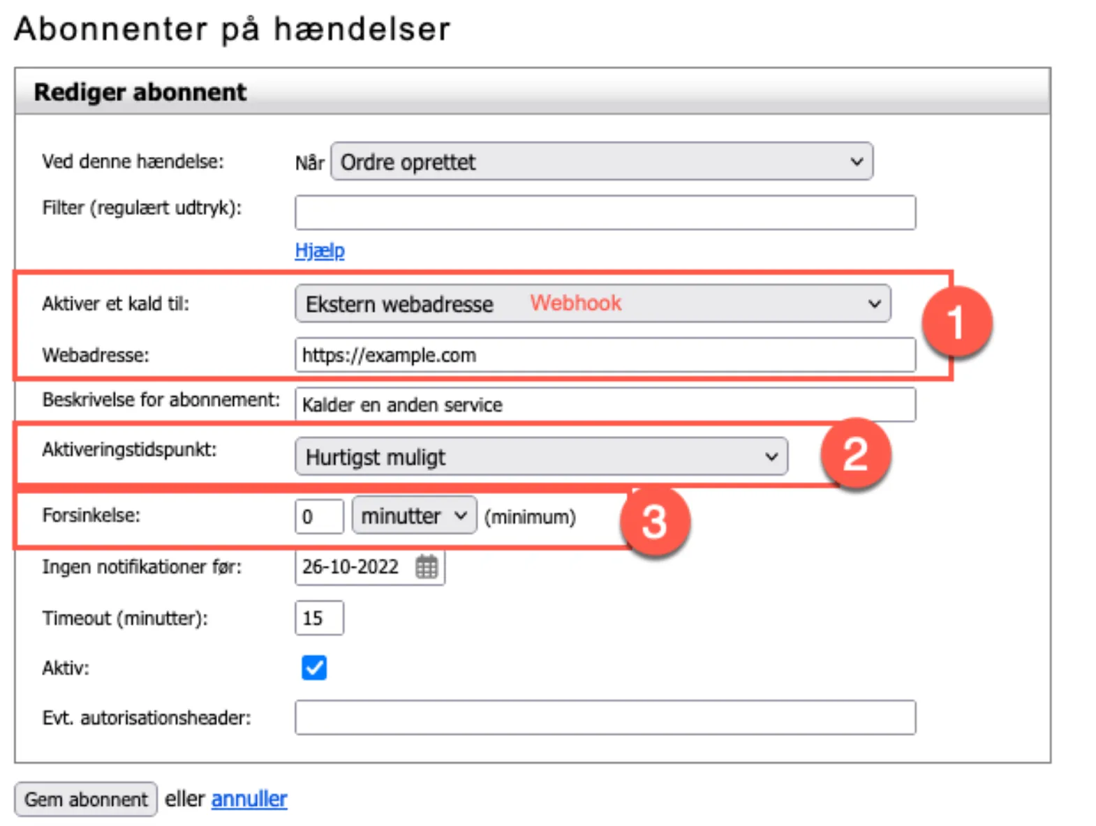Open the 'Ordre oprettet' event dropdown
Image resolution: width=1096 pixels, height=826 pixels.
click(x=601, y=162)
